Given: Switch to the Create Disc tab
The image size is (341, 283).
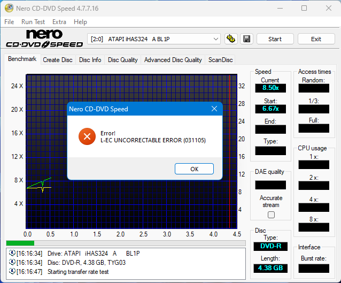Looking at the screenshot, I should [58, 60].
